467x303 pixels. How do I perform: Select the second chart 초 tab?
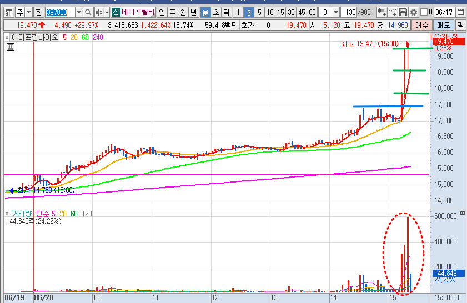(216, 13)
